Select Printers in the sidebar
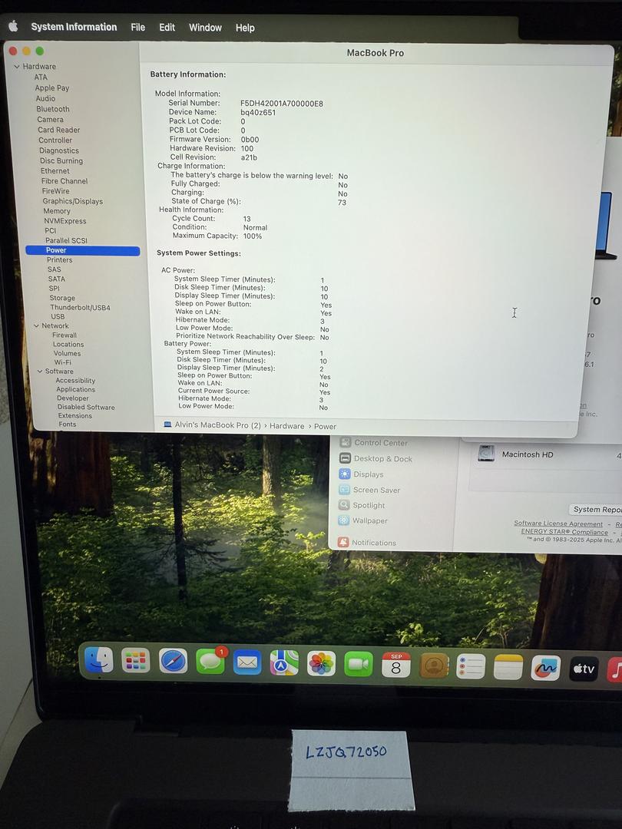 (x=59, y=260)
